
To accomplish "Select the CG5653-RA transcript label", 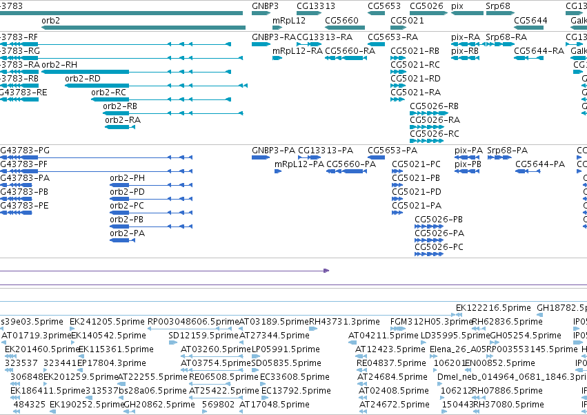I will pyautogui.click(x=392, y=37).
